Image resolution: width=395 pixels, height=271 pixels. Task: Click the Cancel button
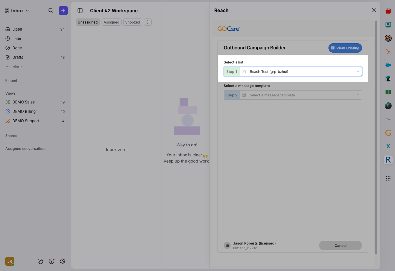[340, 245]
